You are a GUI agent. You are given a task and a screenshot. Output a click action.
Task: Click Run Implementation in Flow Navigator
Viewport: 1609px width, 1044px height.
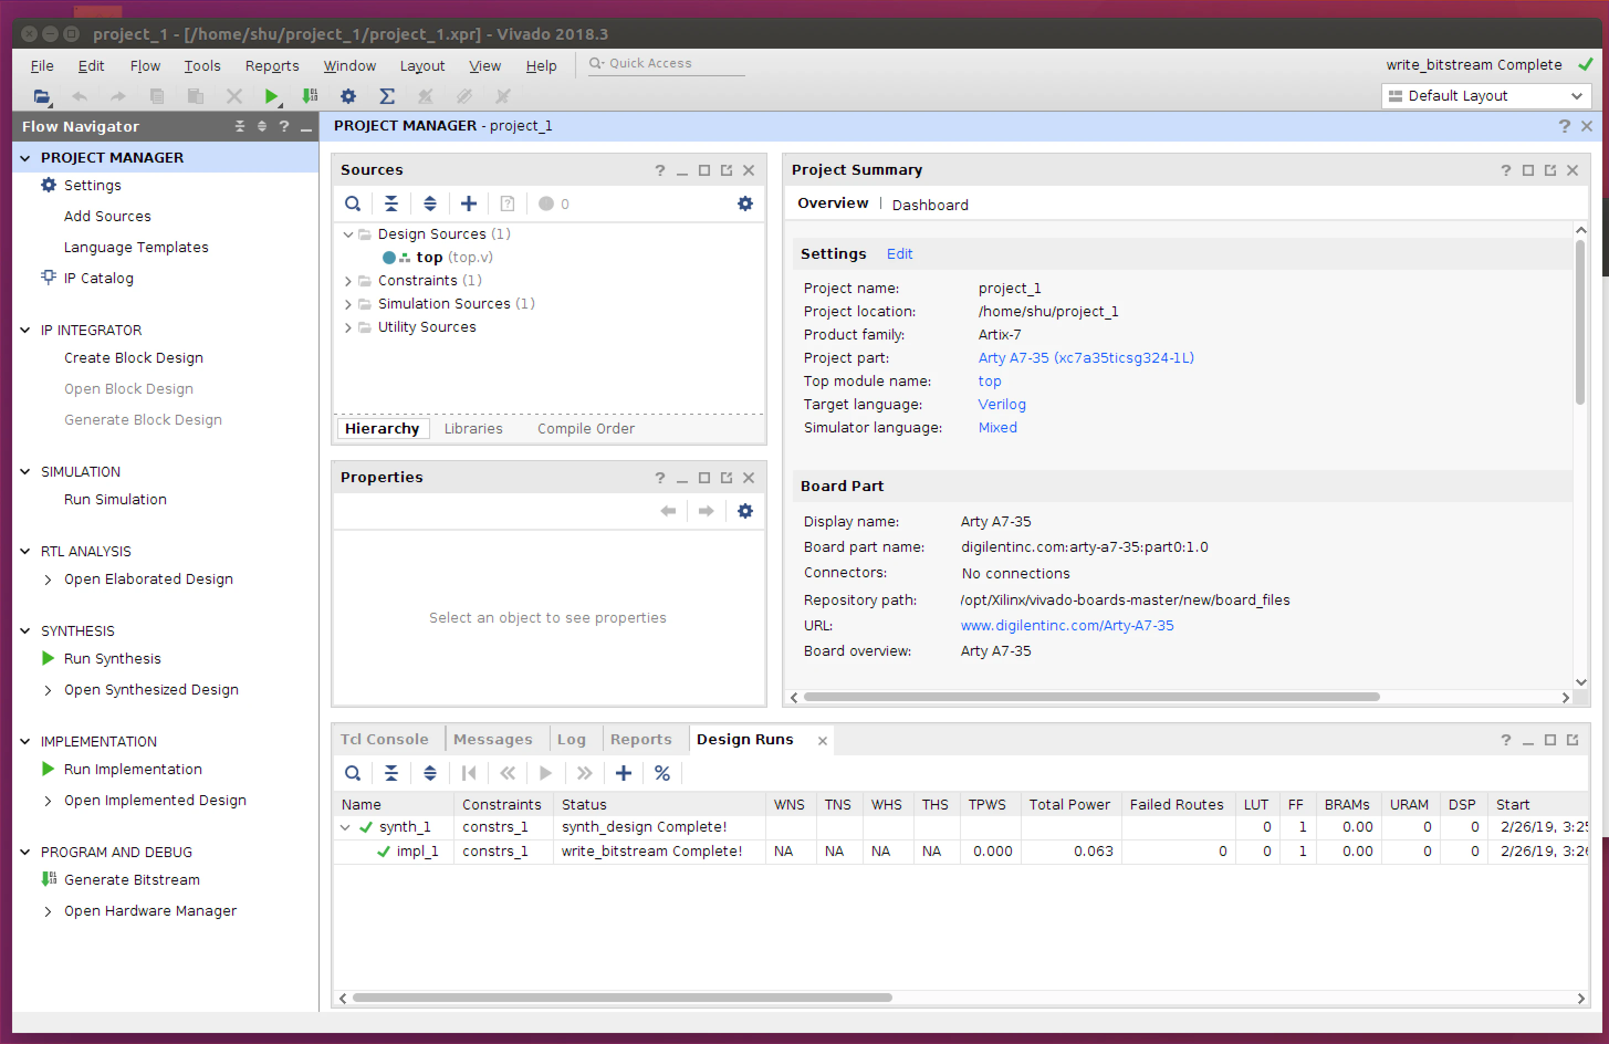(133, 769)
